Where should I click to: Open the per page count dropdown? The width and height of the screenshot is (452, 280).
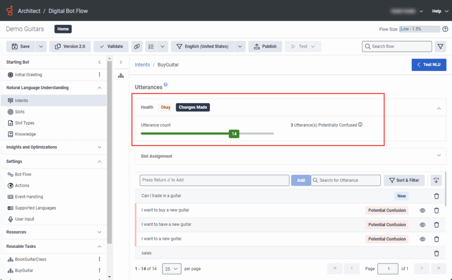172,269
